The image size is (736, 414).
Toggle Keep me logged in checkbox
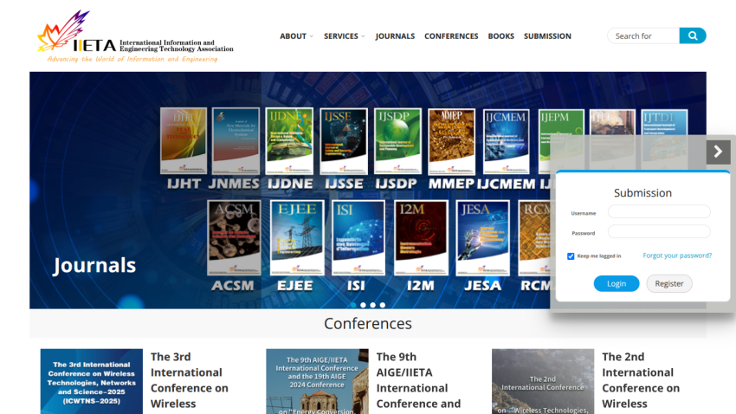click(571, 256)
